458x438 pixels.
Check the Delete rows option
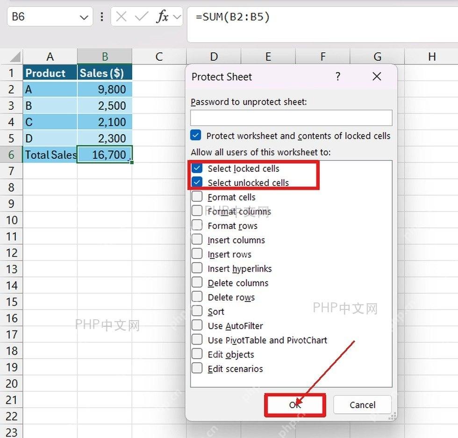point(197,297)
